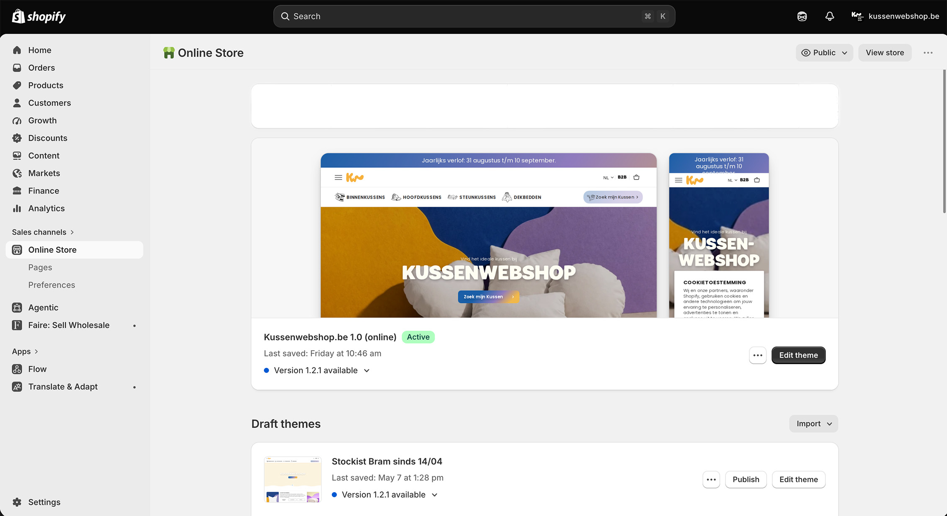Edit the Kussenwebshop.be 1.0 active theme
Image resolution: width=947 pixels, height=516 pixels.
point(798,355)
